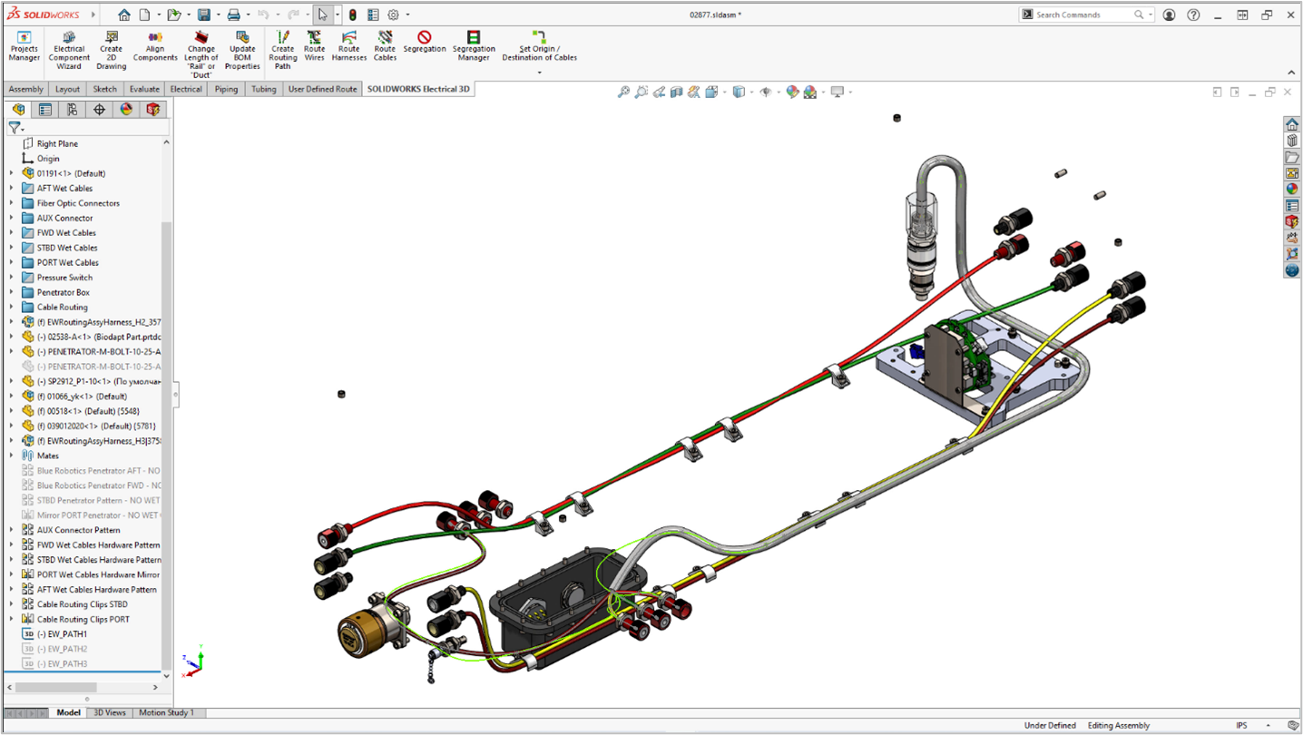Launch the Projects Manager
The width and height of the screenshot is (1303, 735).
tap(23, 45)
